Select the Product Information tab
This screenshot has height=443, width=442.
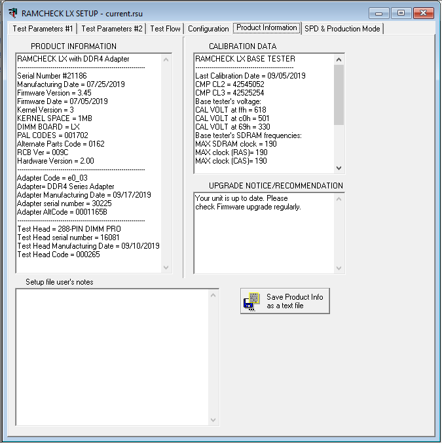click(x=267, y=27)
